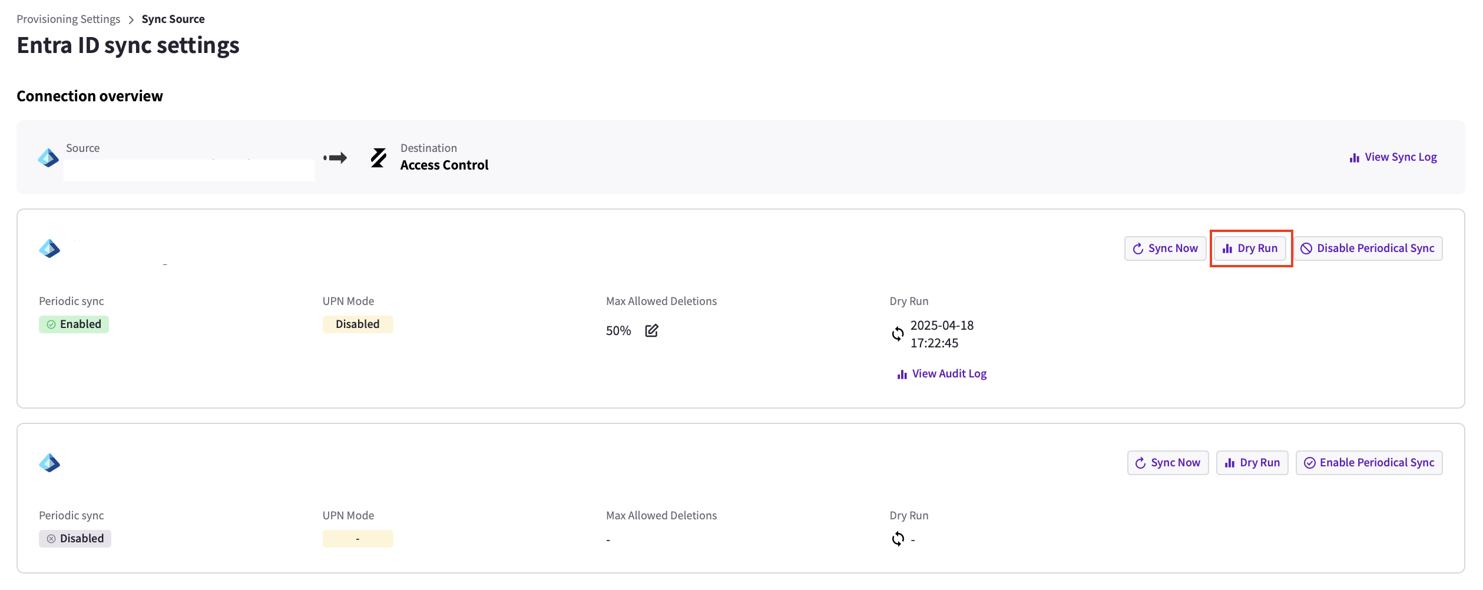Click dry run refresh icon in second card

(x=898, y=539)
